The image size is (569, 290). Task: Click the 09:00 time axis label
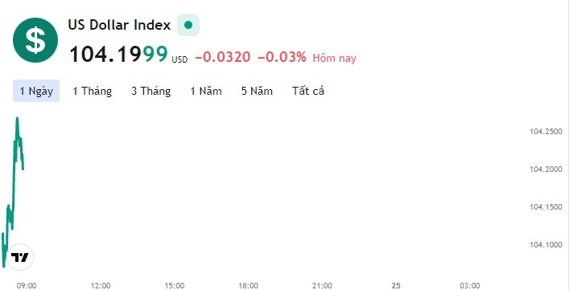coord(27,286)
